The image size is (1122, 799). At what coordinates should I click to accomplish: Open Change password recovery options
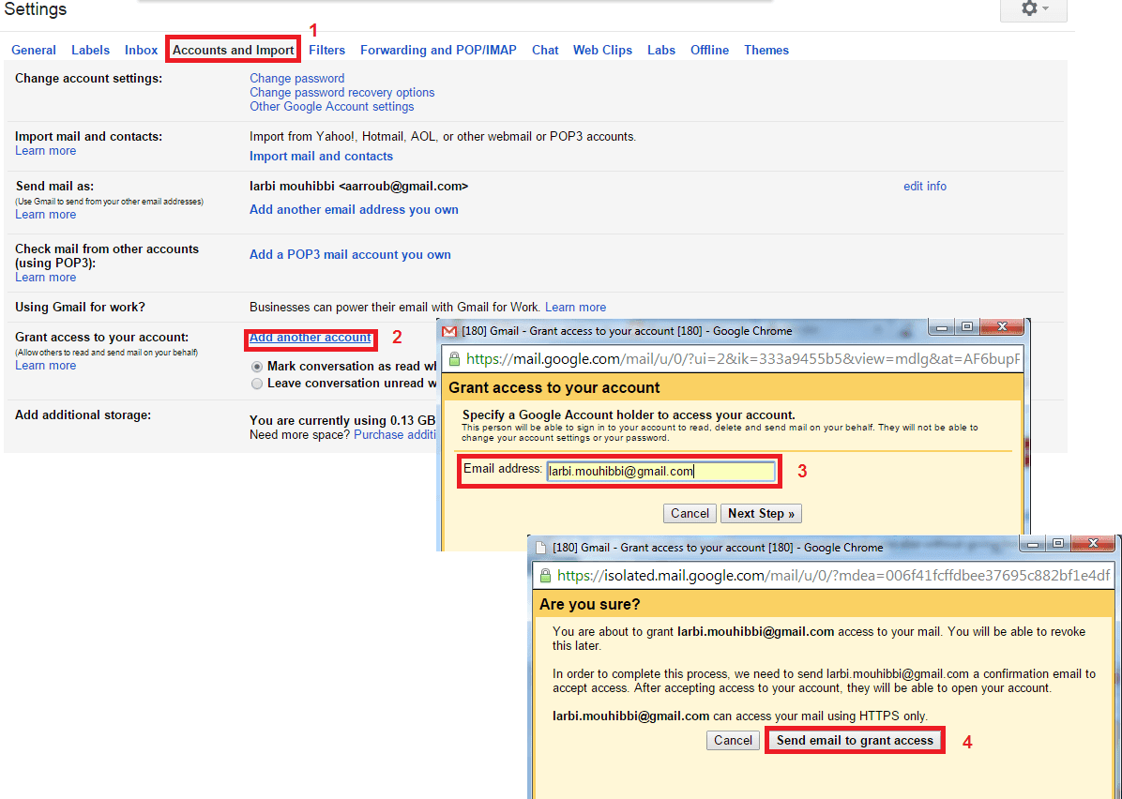click(342, 92)
